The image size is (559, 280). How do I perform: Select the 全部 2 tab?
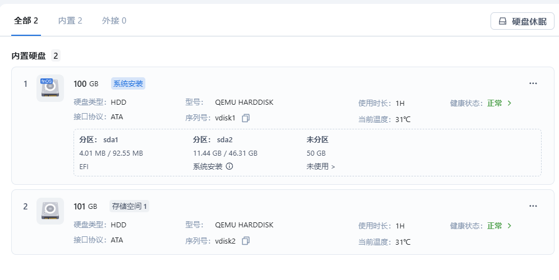[x=26, y=21]
